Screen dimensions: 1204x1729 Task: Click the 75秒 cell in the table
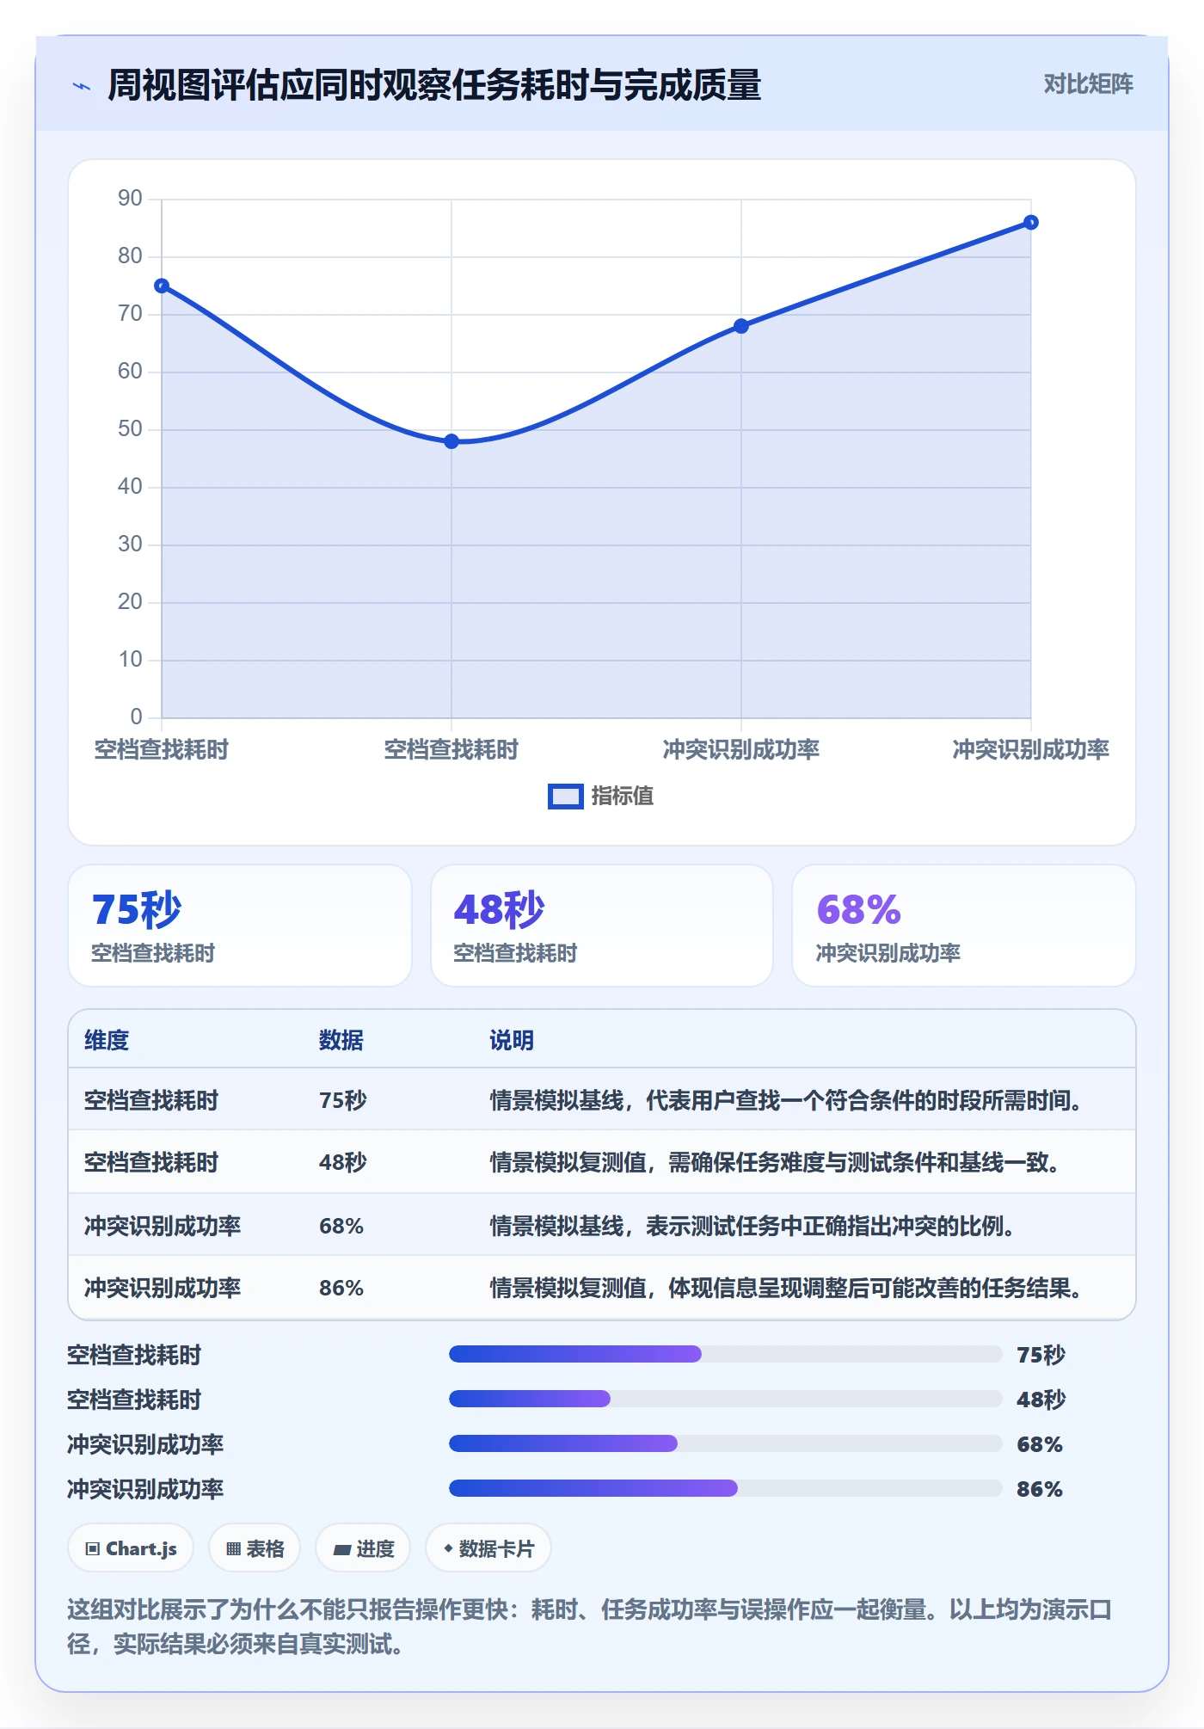pyautogui.click(x=343, y=1100)
